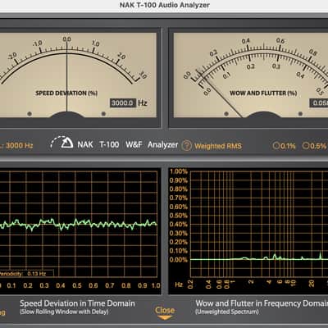
Task: Click right adjustment dot on Speed Deviation meter
Action: point(103,114)
